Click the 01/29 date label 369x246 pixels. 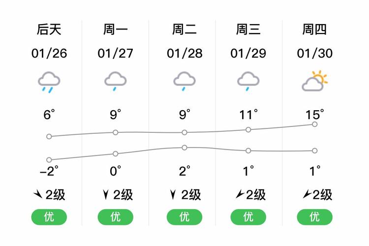tap(248, 53)
